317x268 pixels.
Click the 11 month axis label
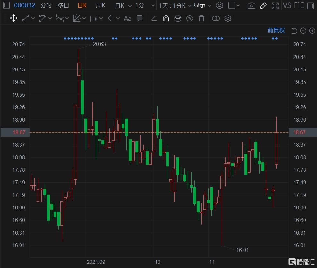pyautogui.click(x=212, y=262)
